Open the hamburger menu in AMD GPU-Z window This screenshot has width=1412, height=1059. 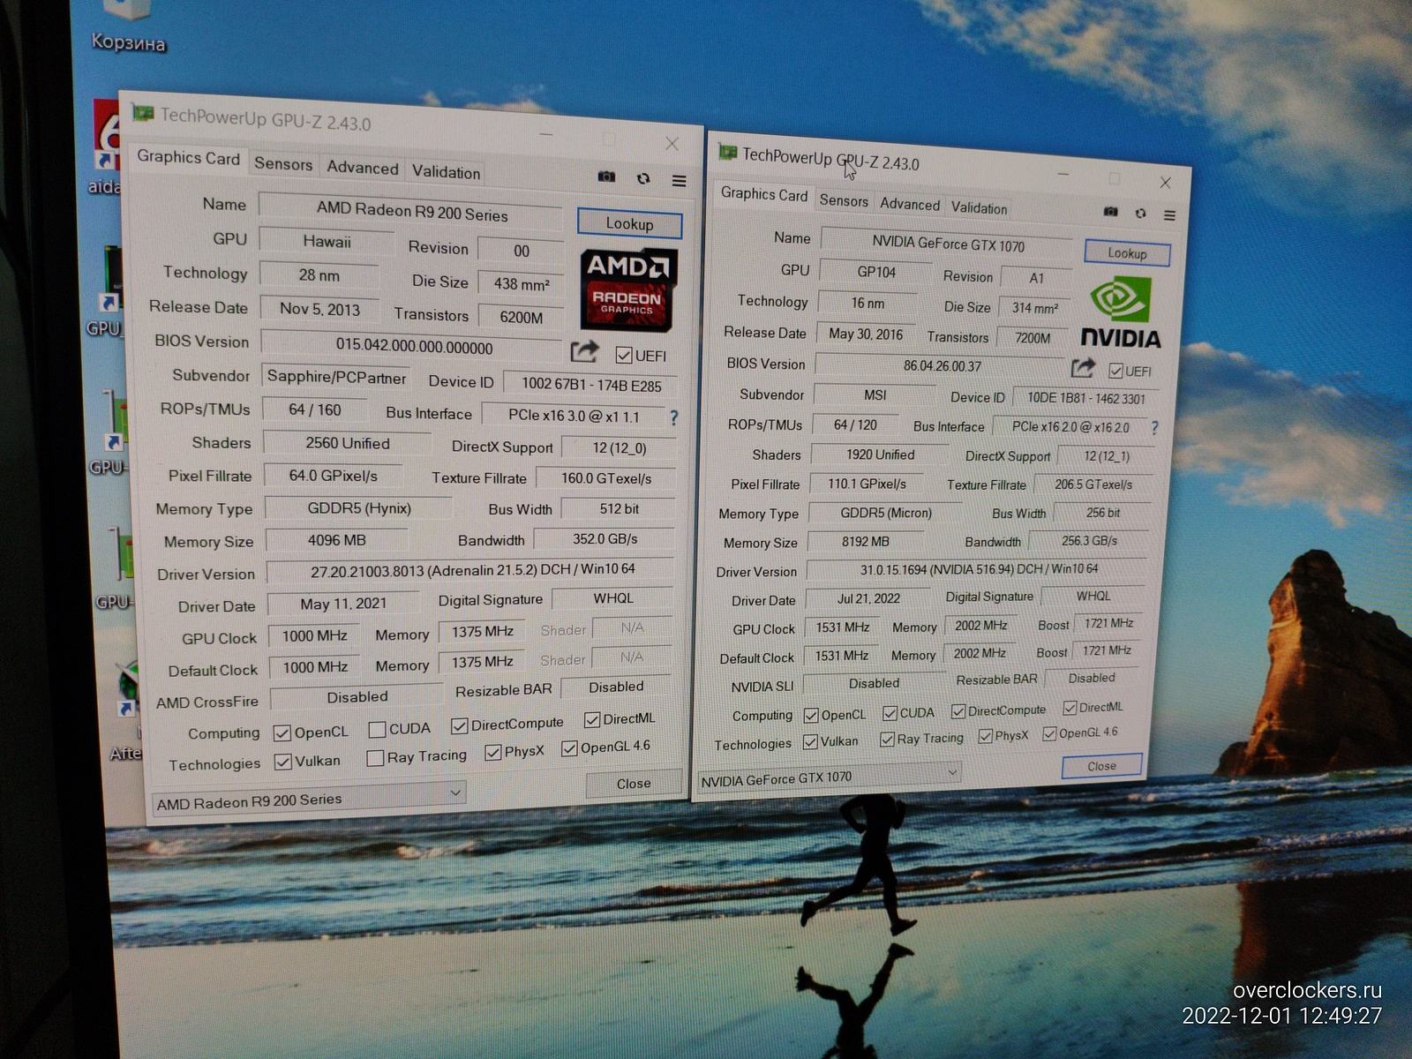(679, 181)
